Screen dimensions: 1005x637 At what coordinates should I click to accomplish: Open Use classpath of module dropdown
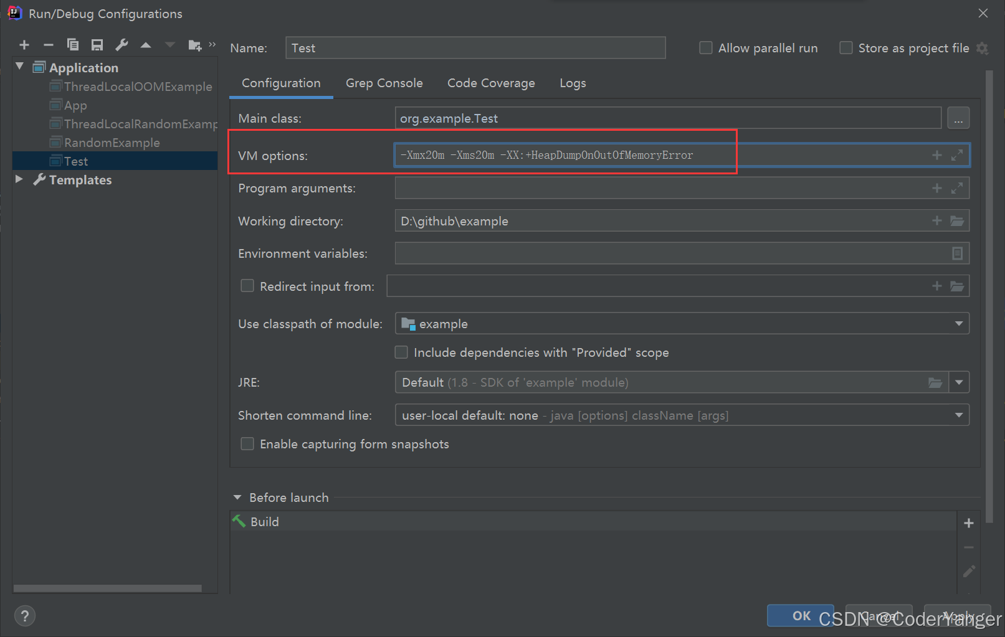click(x=959, y=324)
